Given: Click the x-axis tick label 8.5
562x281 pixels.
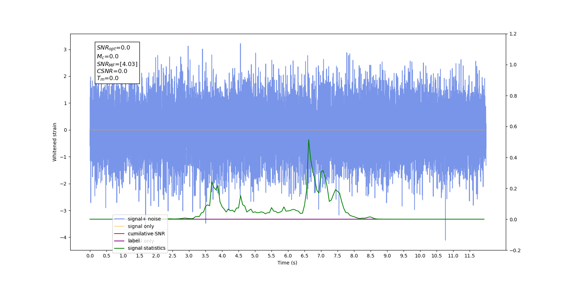Looking at the screenshot, I should point(371,256).
